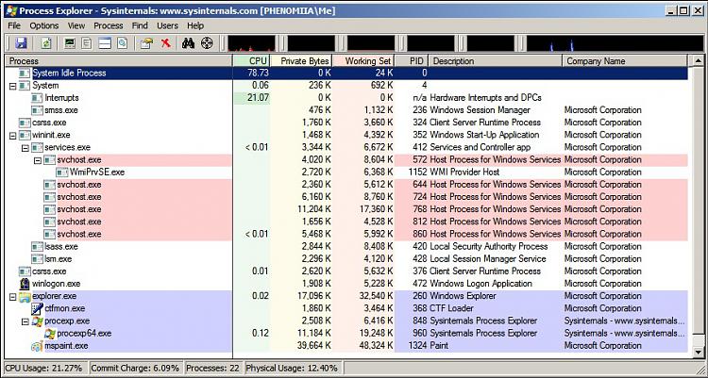708x378 pixels.
Task: Click the explorer.exe process icon
Action: [25, 296]
